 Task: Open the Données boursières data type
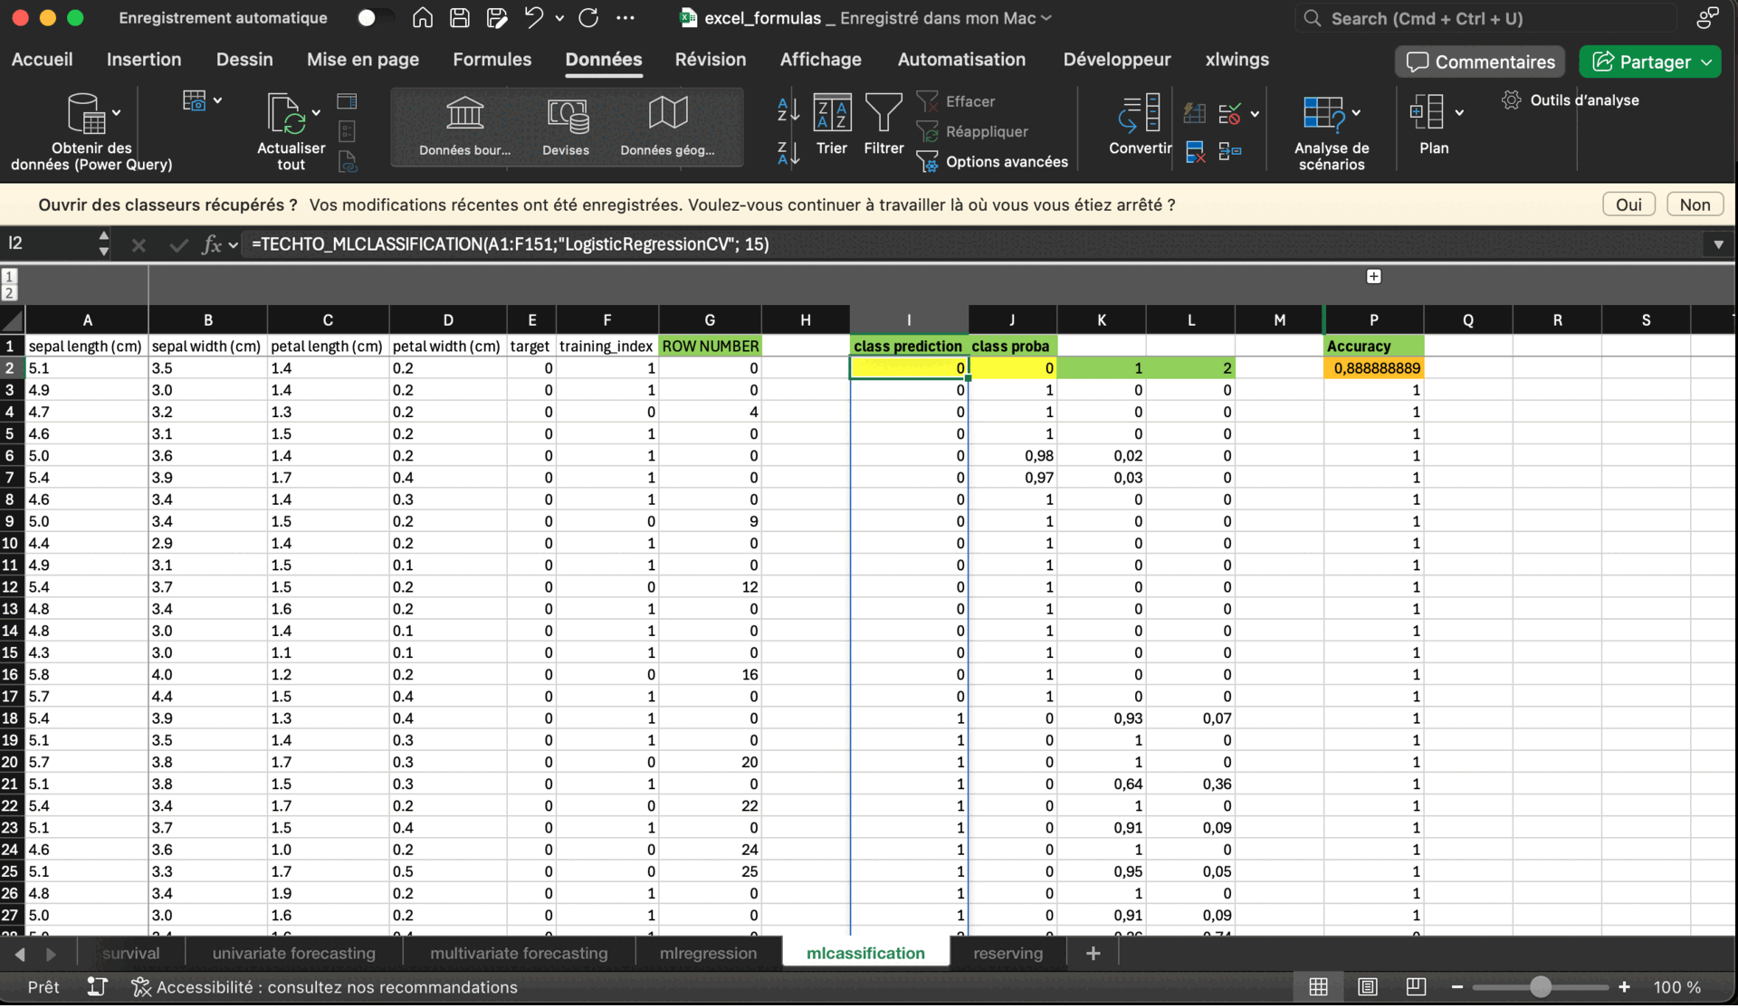(464, 115)
